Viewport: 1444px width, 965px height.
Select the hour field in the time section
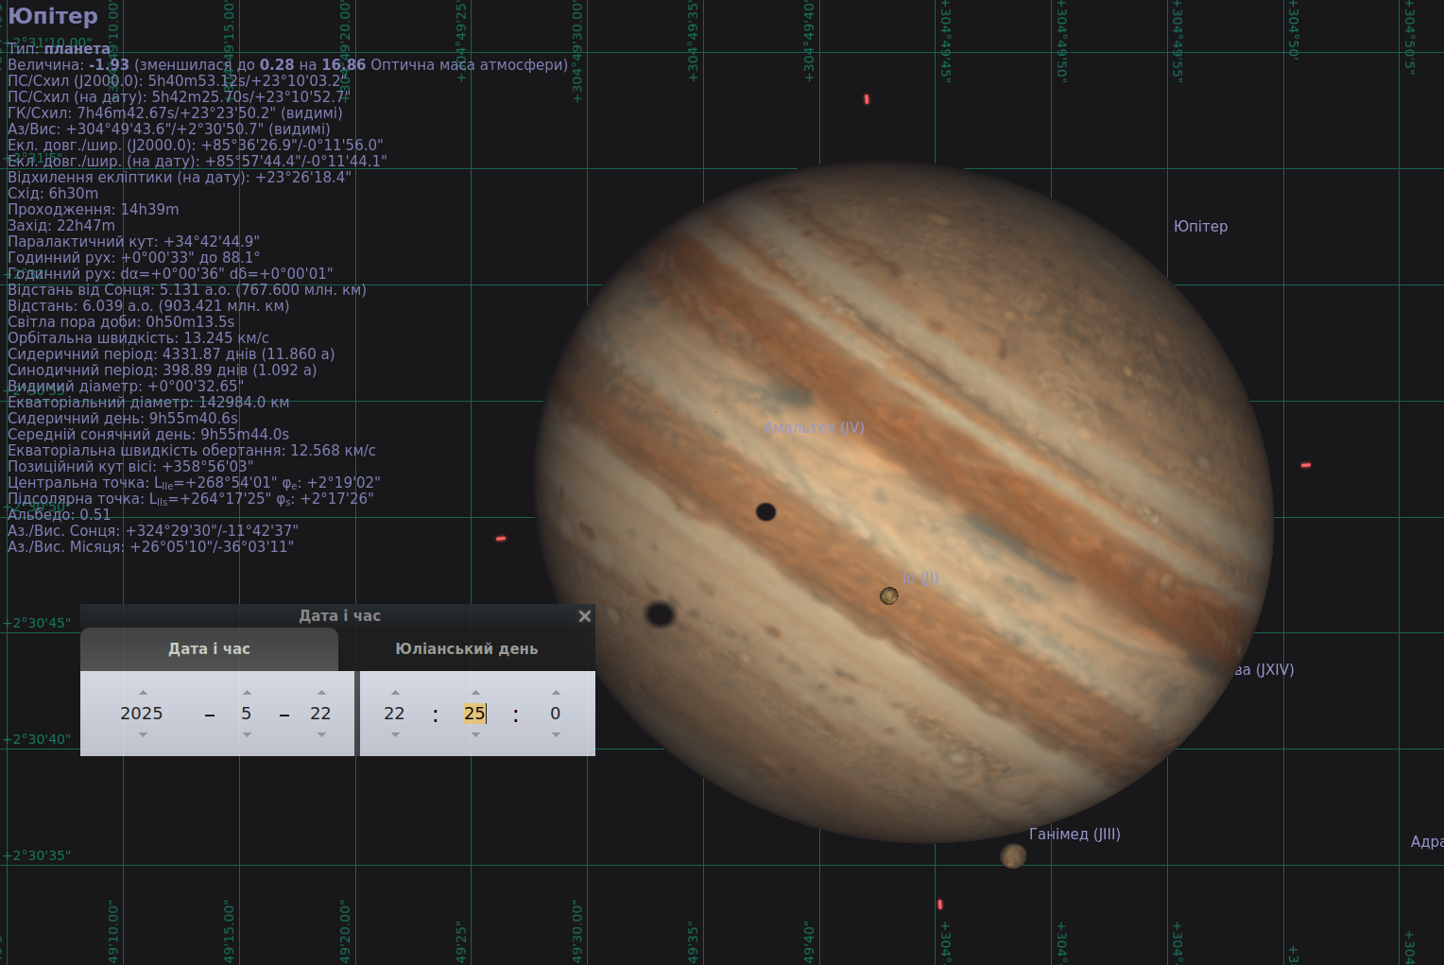(395, 714)
